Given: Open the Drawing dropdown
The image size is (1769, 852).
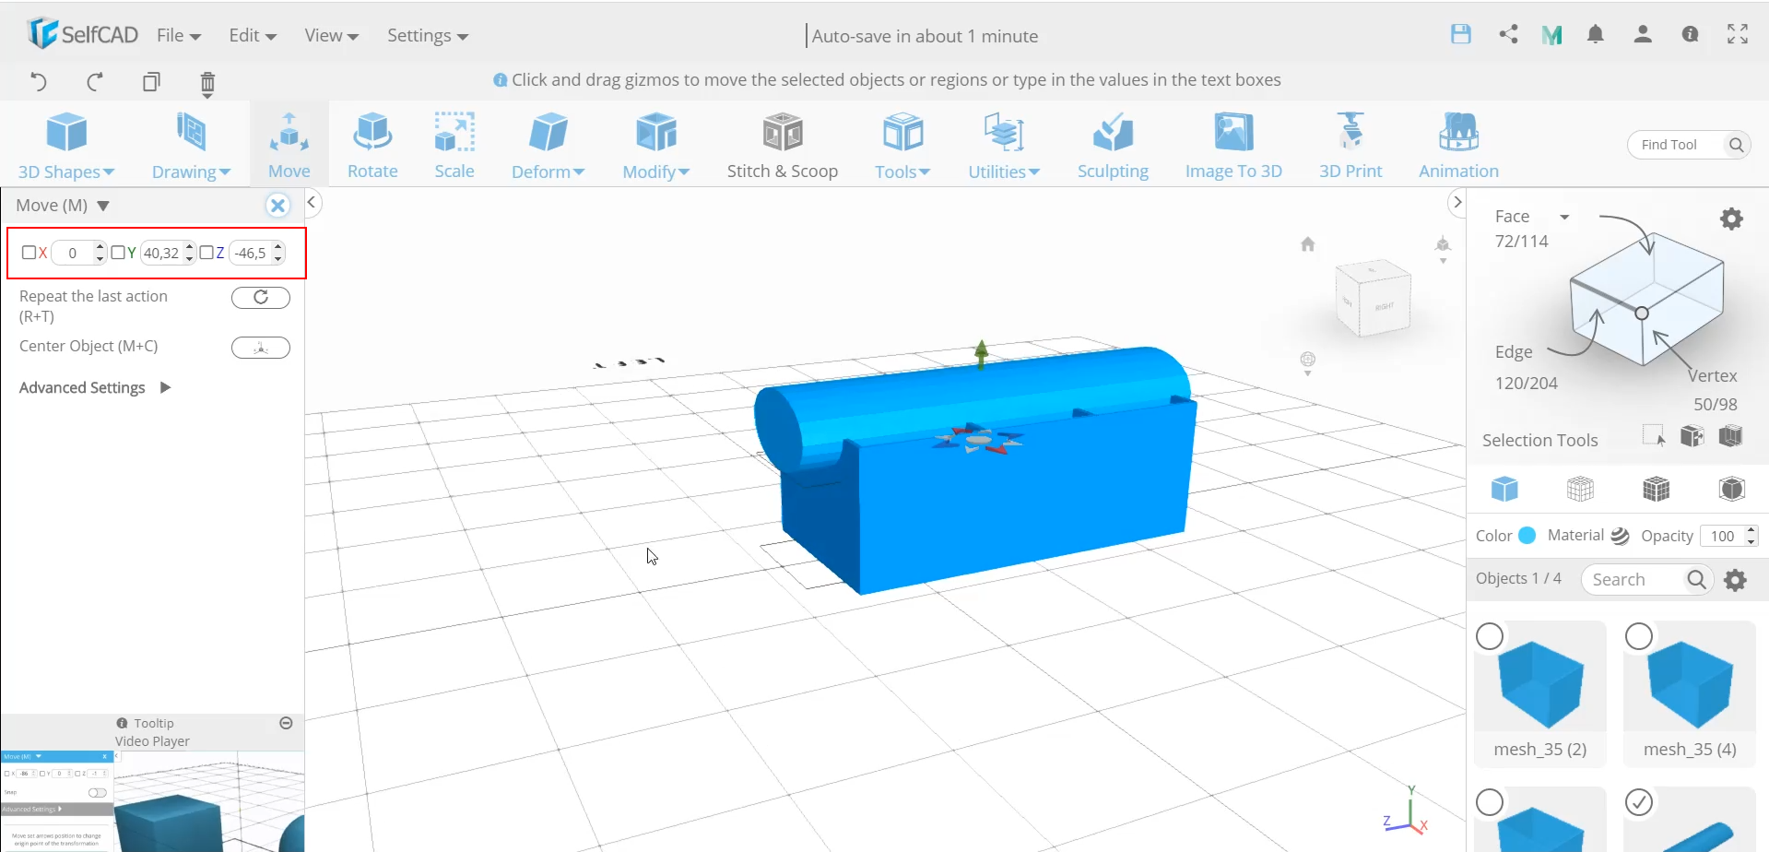Looking at the screenshot, I should click(191, 146).
